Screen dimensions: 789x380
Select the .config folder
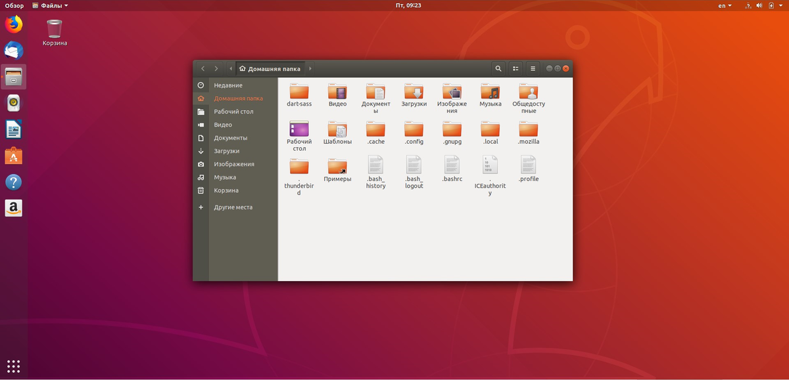(414, 129)
